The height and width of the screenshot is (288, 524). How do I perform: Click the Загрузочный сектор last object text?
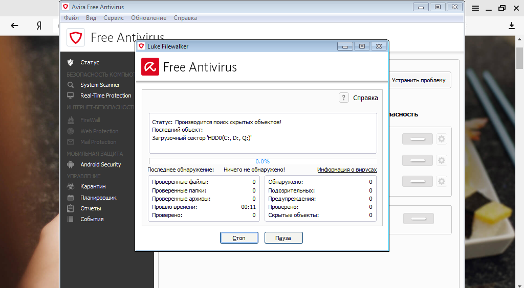coord(202,138)
